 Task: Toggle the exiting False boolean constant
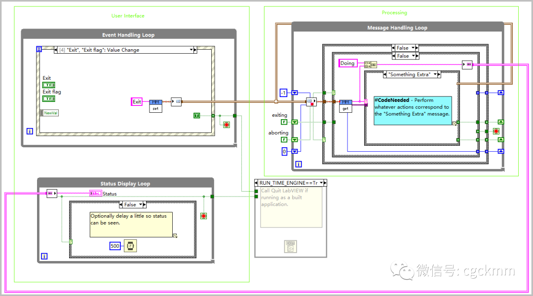284,122
